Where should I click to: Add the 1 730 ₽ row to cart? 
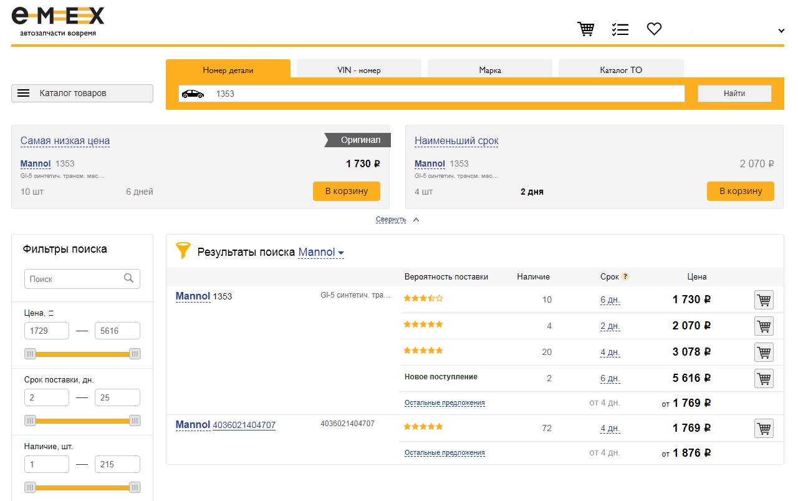[x=764, y=299]
